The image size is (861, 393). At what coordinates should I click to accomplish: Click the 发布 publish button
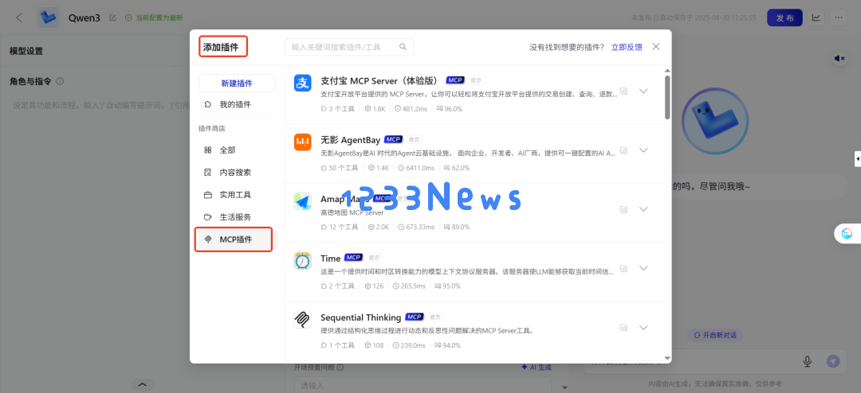click(784, 18)
